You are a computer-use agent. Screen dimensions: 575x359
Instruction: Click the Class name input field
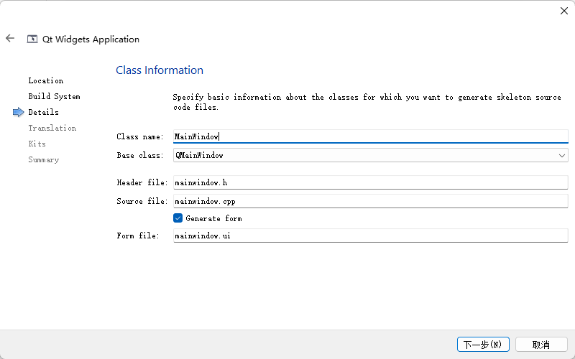370,136
